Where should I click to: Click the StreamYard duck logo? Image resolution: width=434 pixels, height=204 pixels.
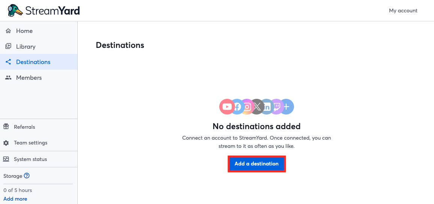tap(15, 10)
